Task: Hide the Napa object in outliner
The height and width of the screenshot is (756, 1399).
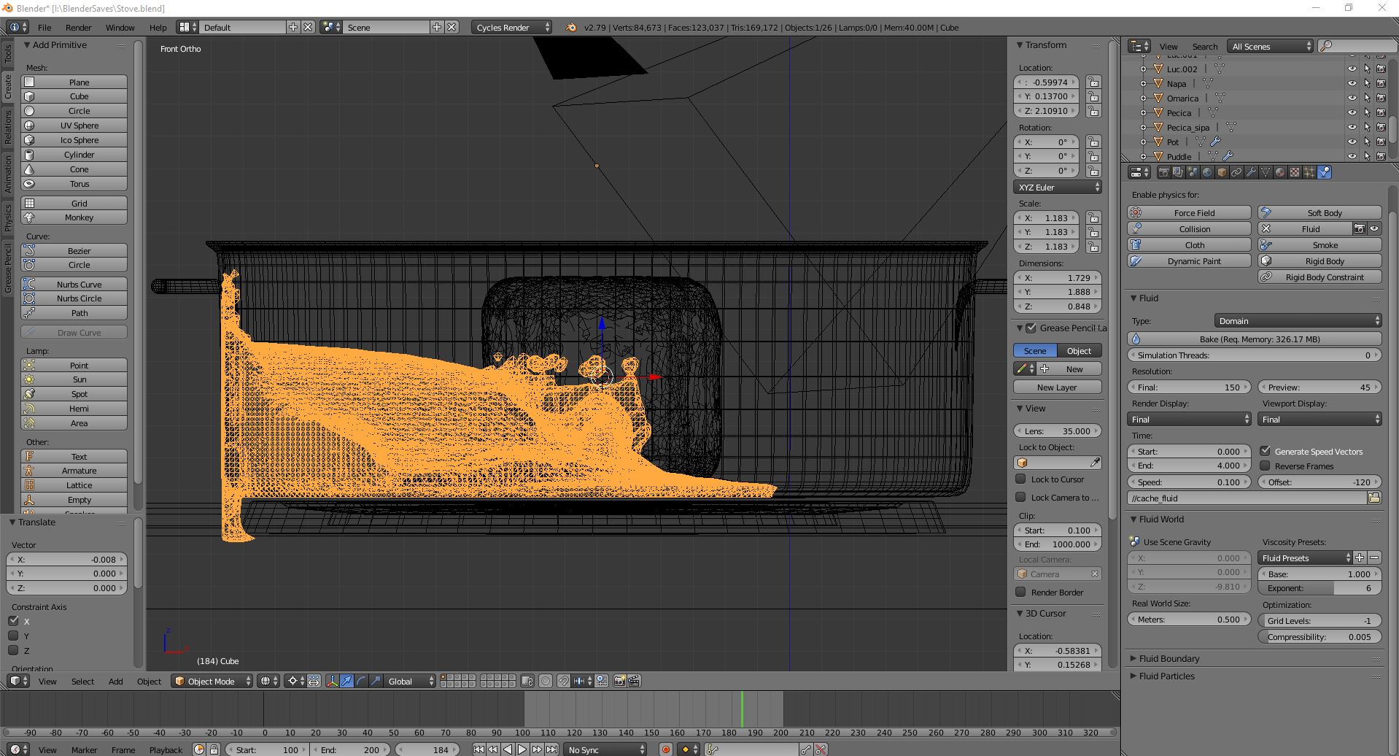Action: [1352, 83]
